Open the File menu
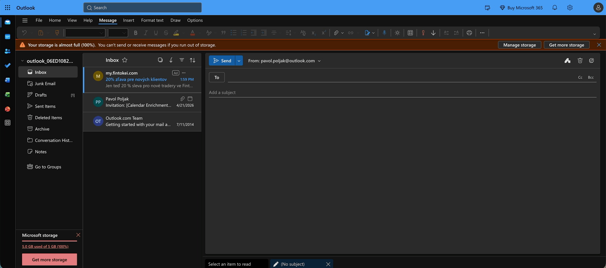606x268 pixels. point(39,20)
